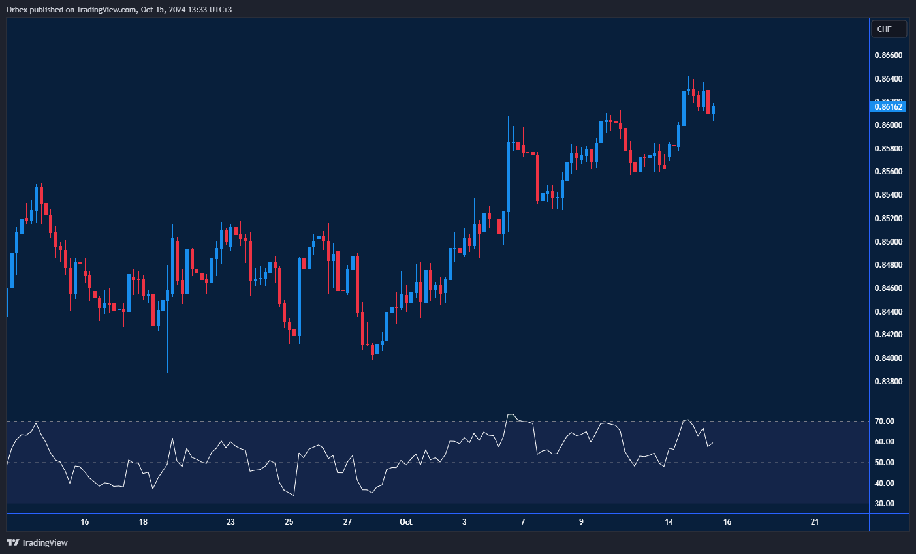Select the RSI 30.00 oversold label
The image size is (916, 554).
(x=885, y=504)
